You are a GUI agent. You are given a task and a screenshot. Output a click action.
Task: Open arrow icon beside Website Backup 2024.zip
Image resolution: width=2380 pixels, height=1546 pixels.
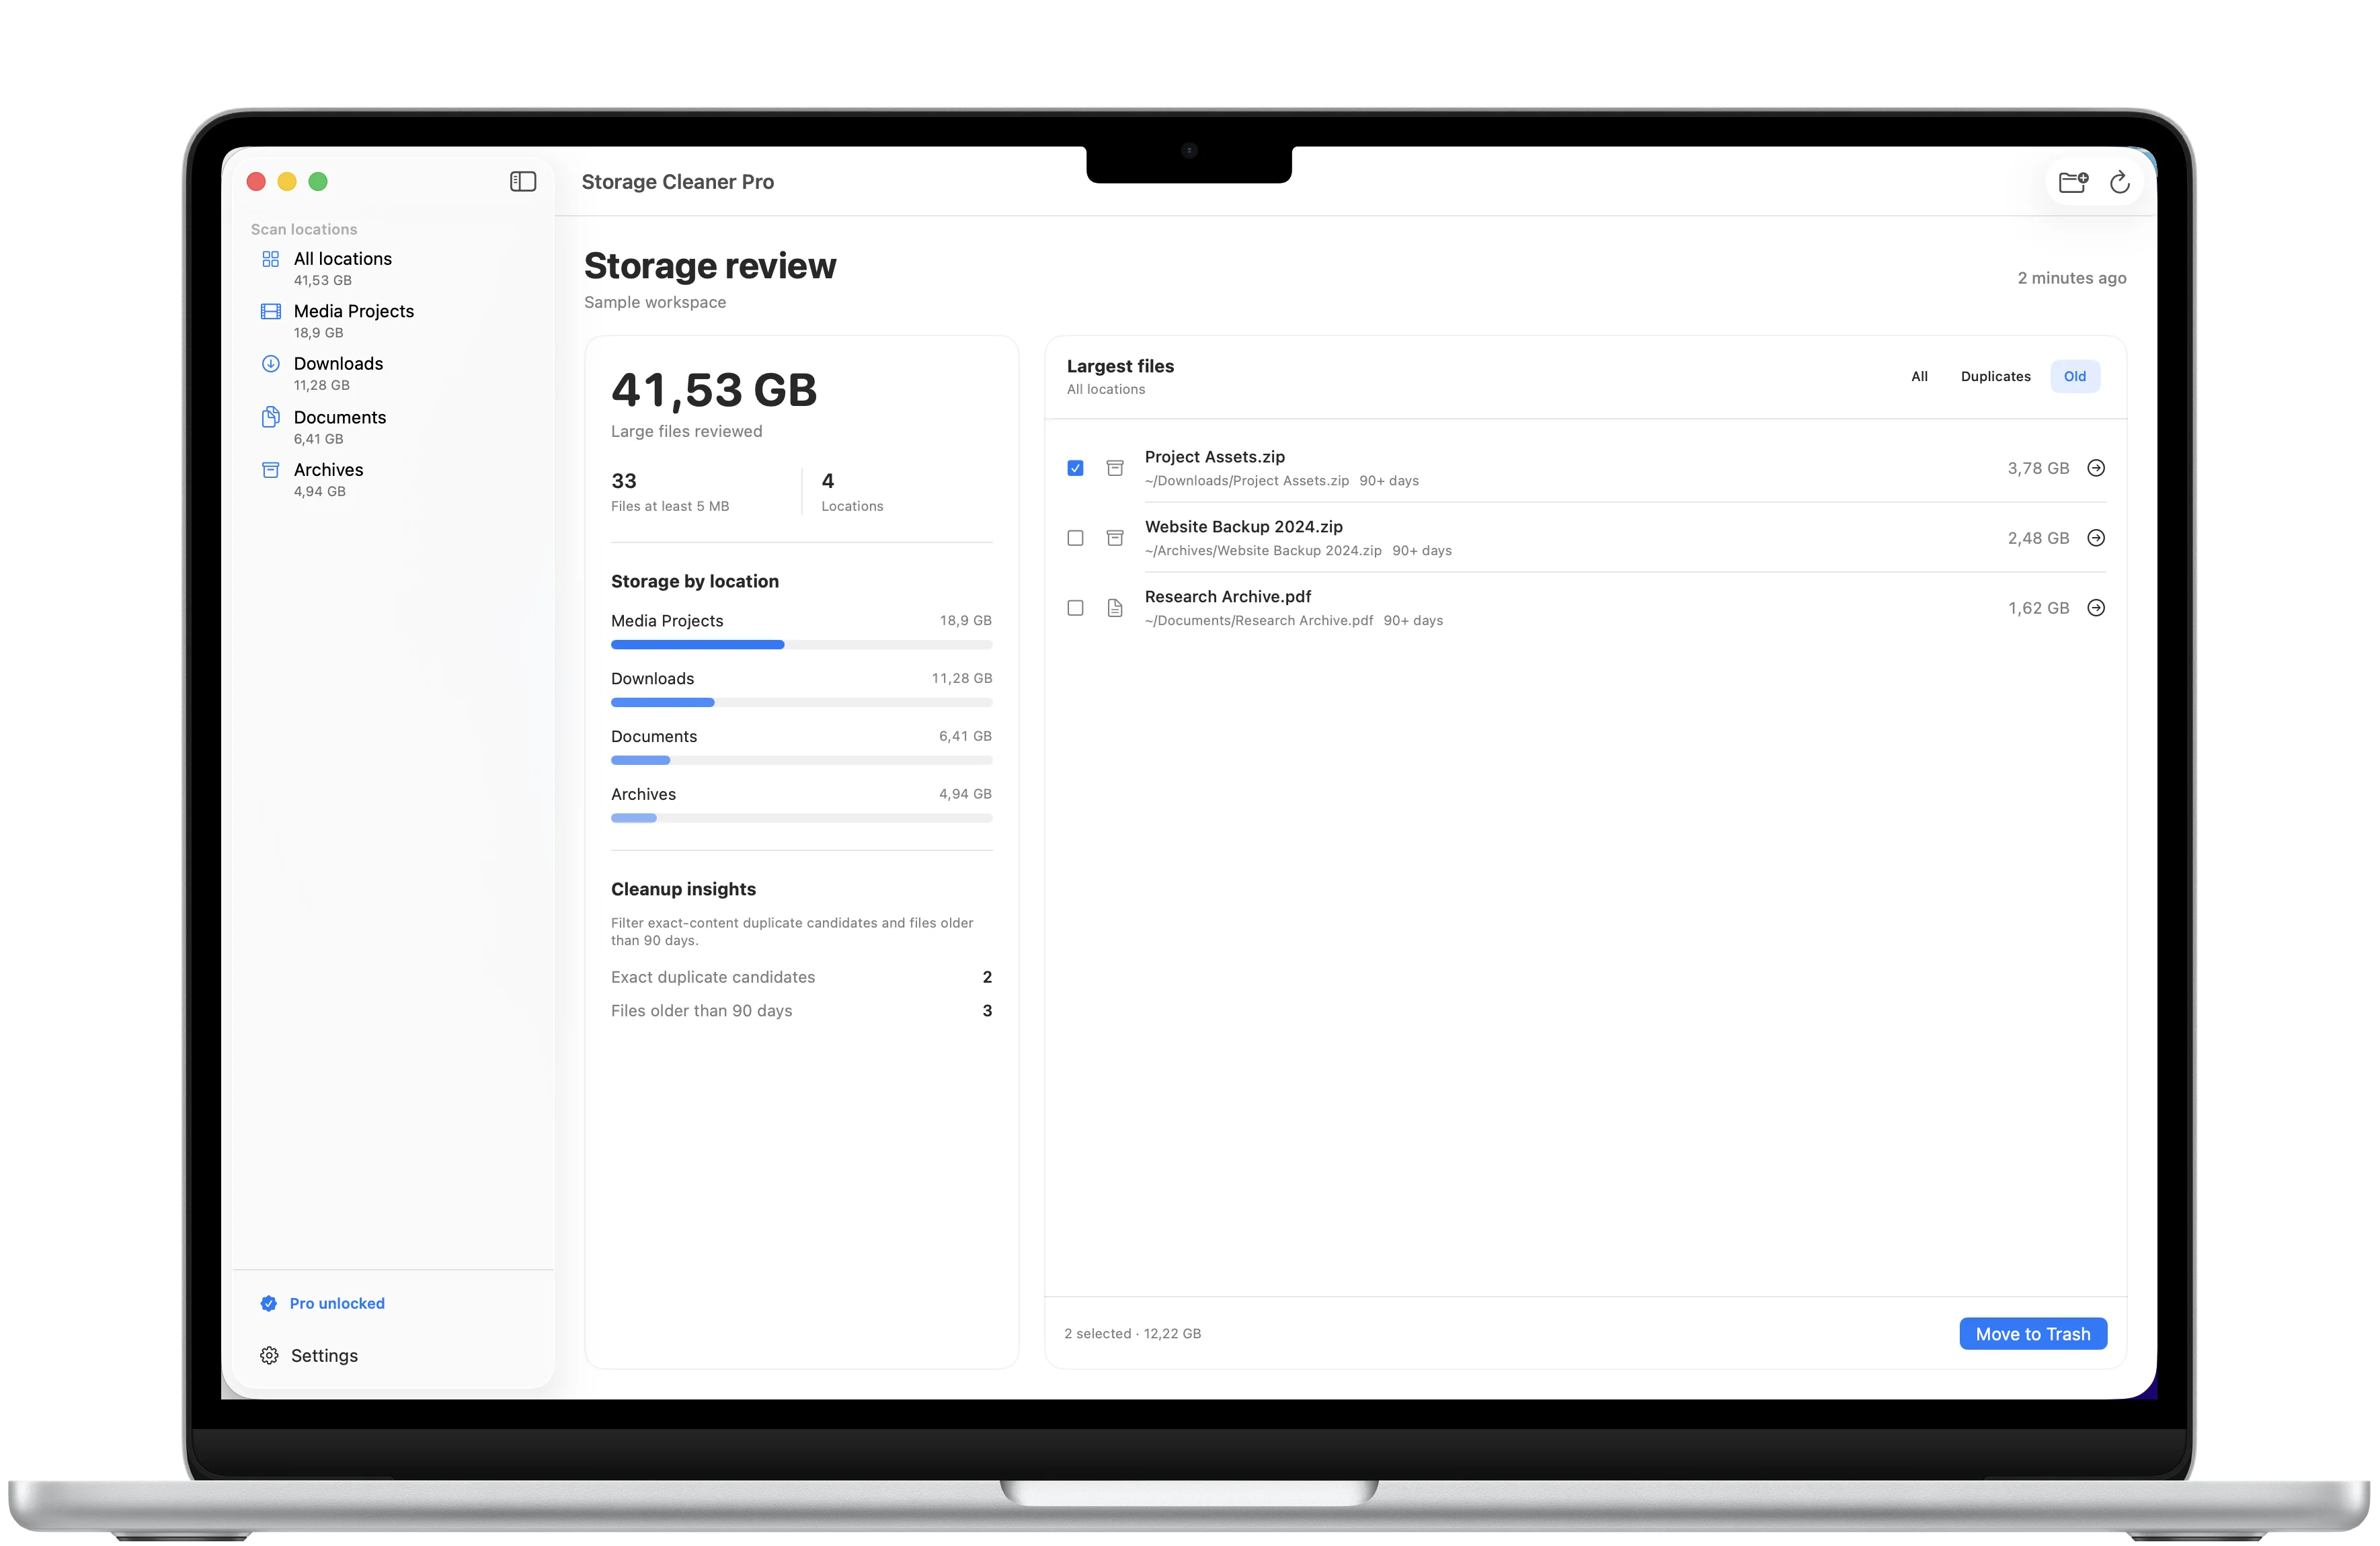[x=2096, y=538]
